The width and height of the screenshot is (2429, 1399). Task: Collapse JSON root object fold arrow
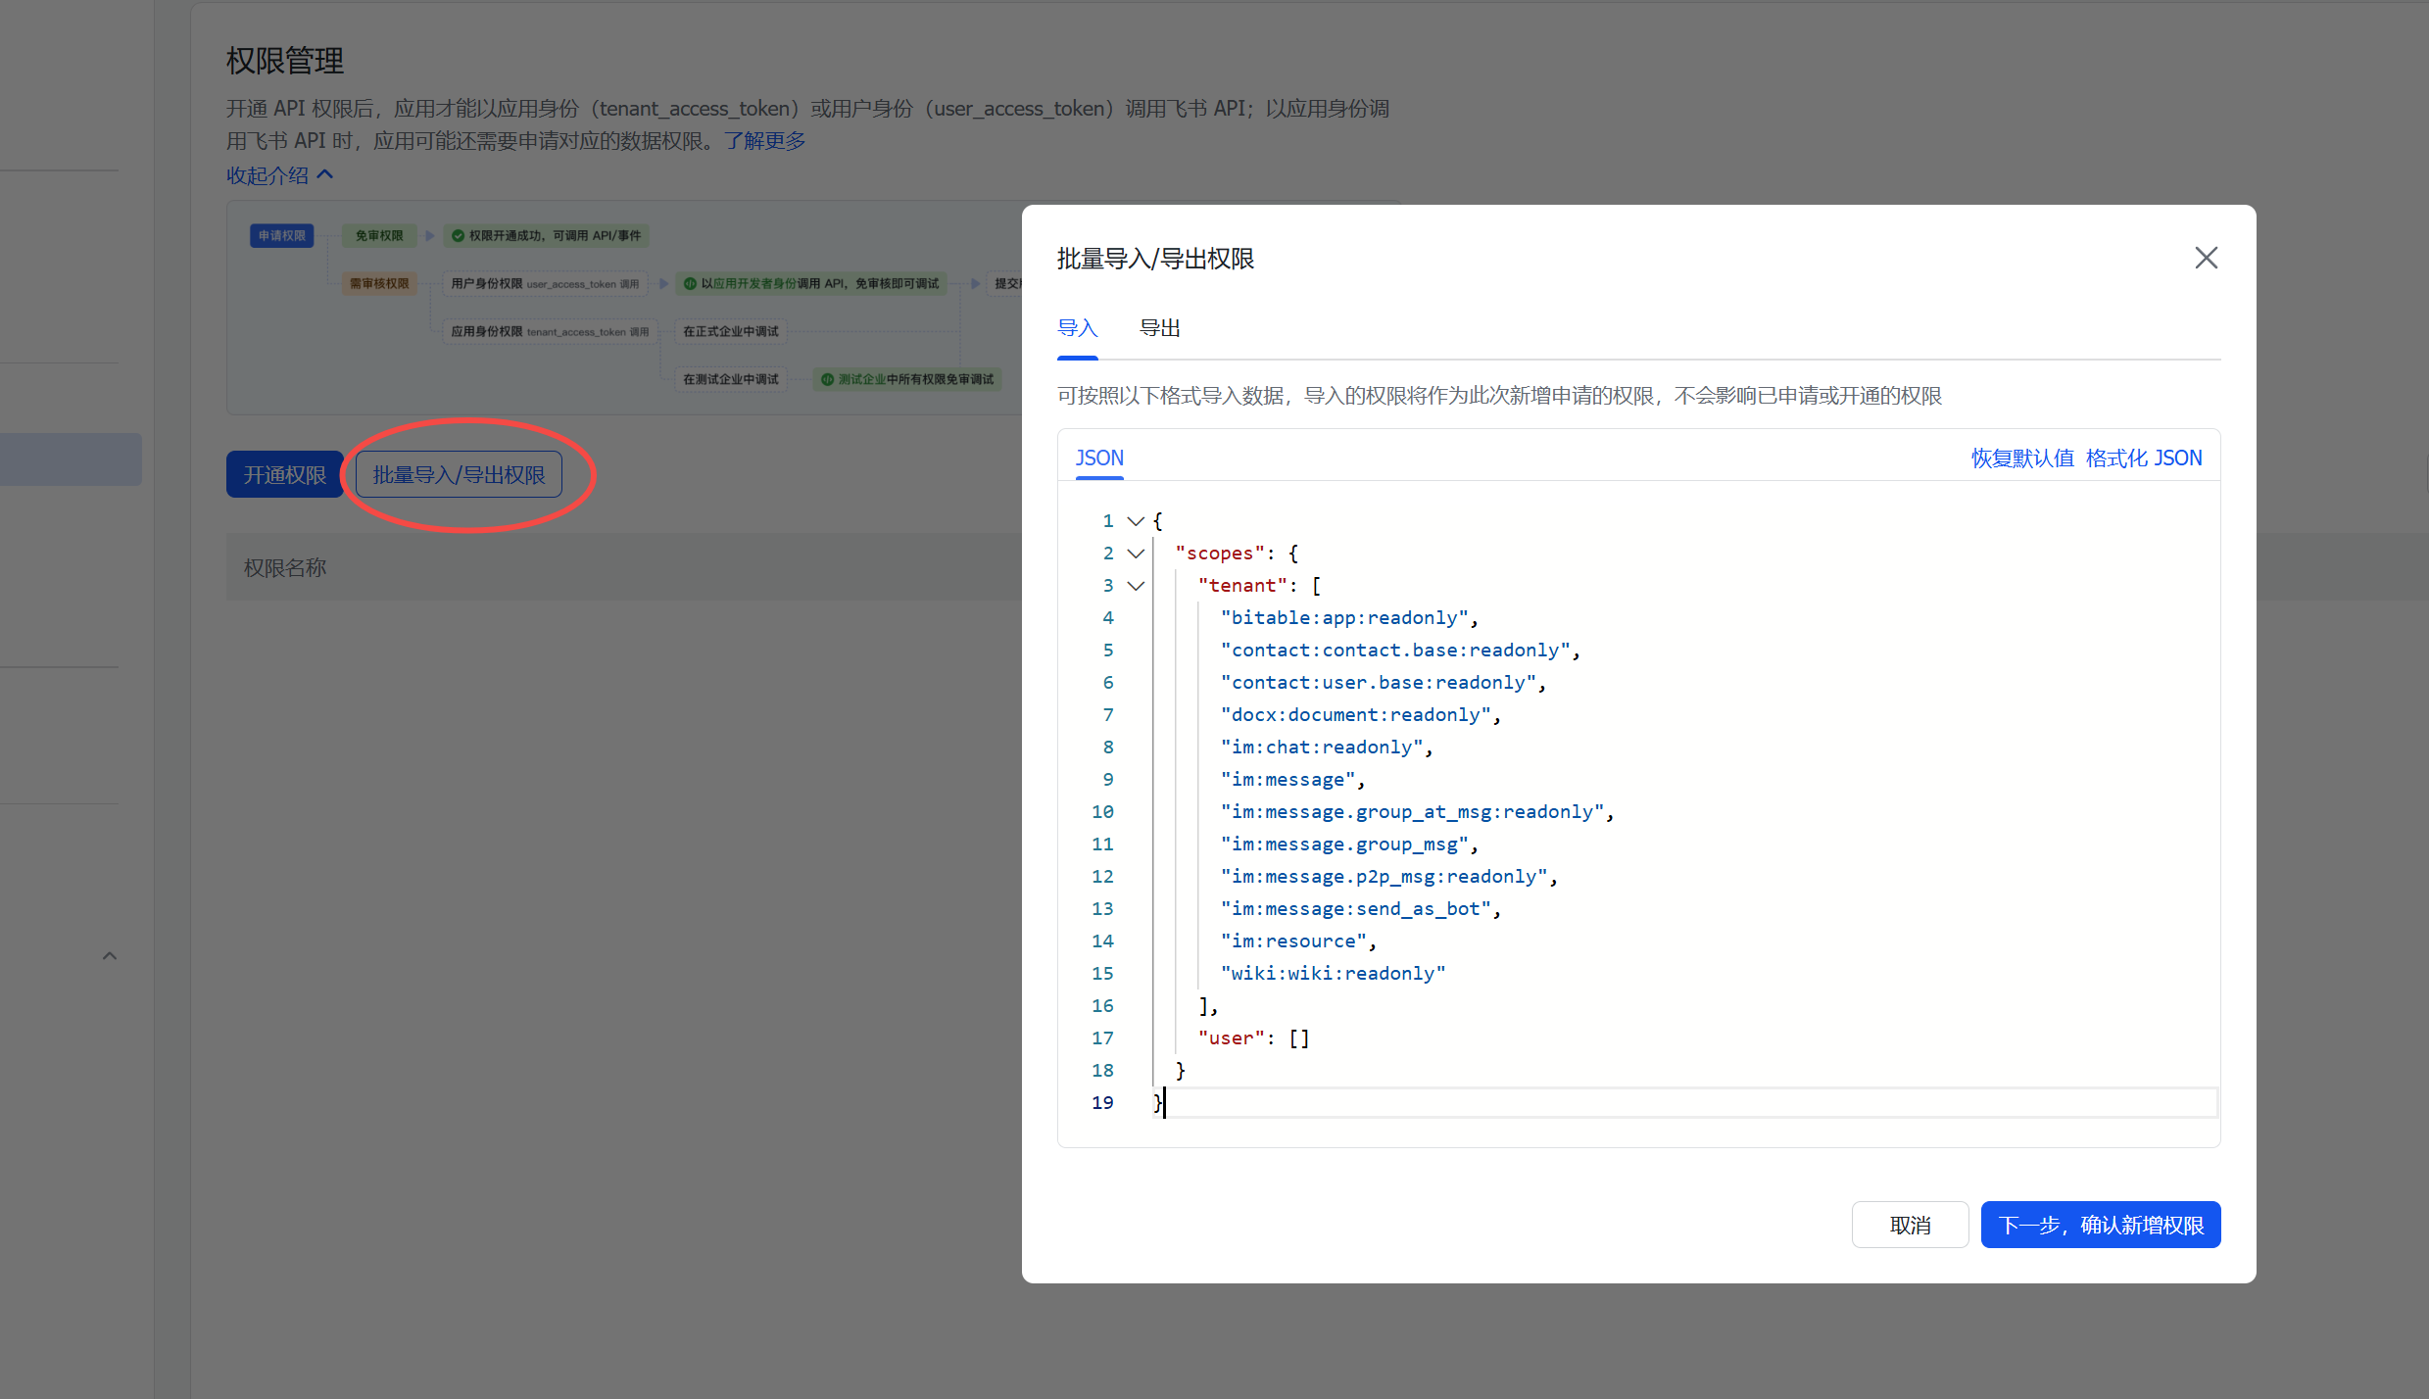(x=1136, y=521)
